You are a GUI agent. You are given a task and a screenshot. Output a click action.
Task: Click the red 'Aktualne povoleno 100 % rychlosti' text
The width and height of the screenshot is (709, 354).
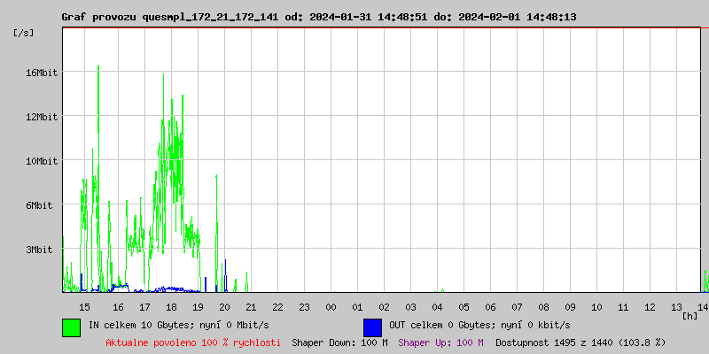click(193, 342)
